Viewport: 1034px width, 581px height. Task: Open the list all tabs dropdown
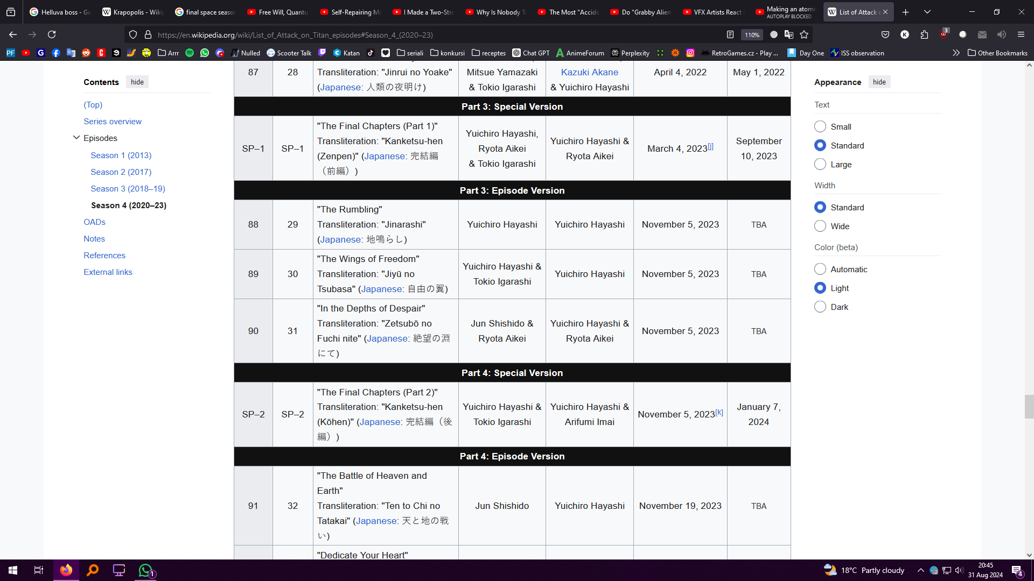(x=927, y=12)
